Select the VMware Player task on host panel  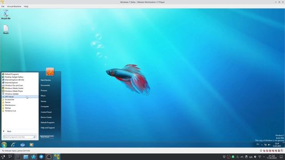point(57,157)
